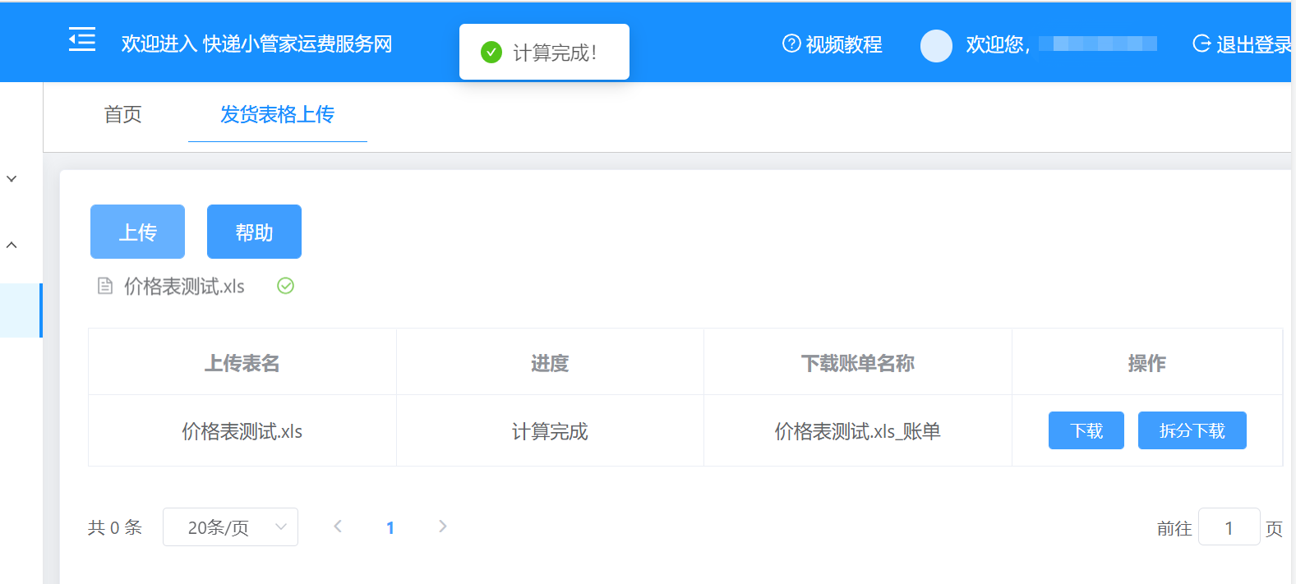Switch to the 首页 tab
Image resolution: width=1296 pixels, height=584 pixels.
123,114
